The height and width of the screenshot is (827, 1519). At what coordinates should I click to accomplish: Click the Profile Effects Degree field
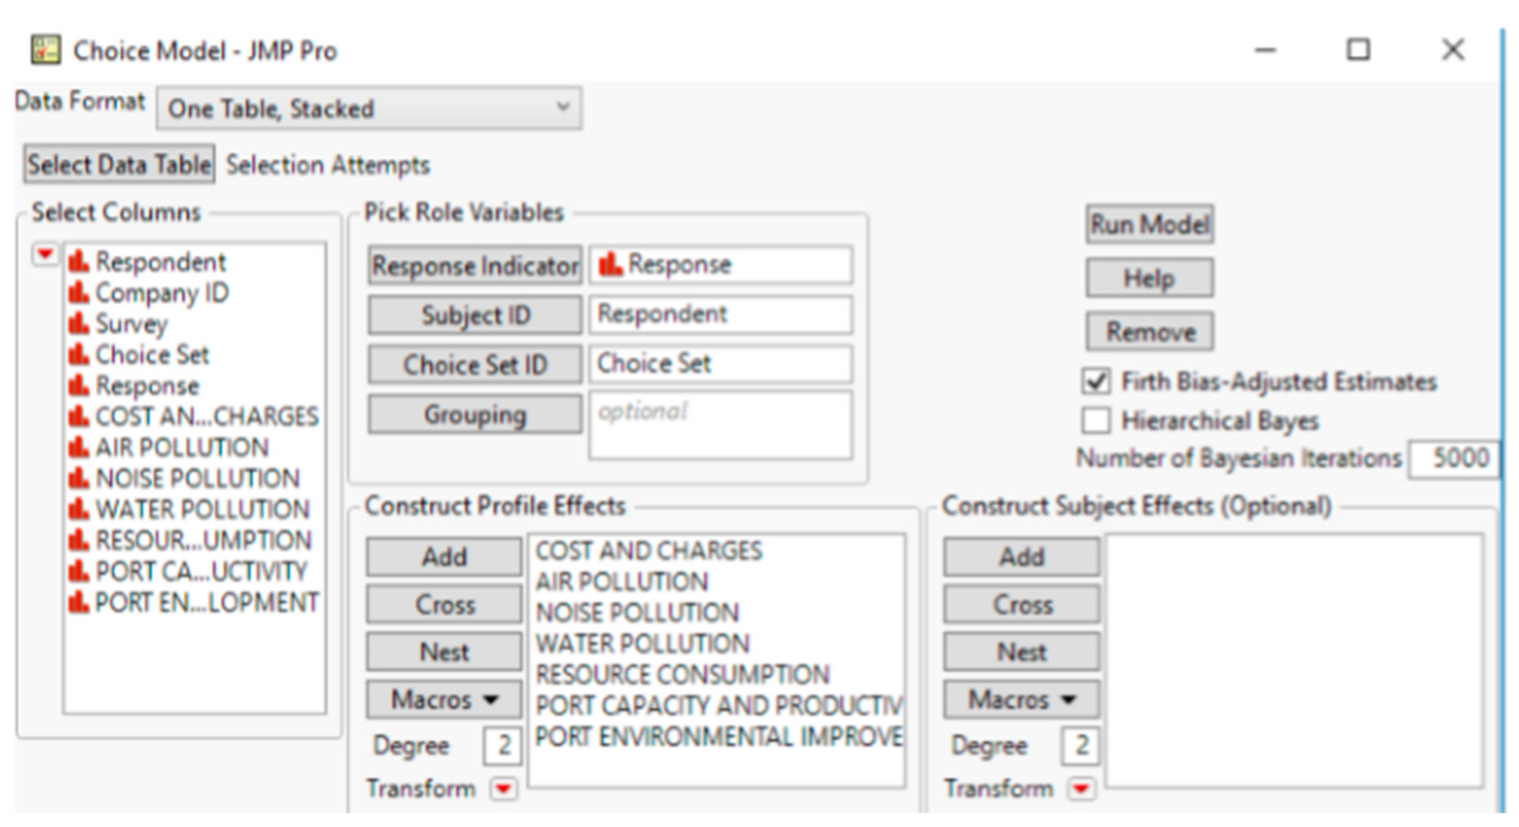(502, 746)
